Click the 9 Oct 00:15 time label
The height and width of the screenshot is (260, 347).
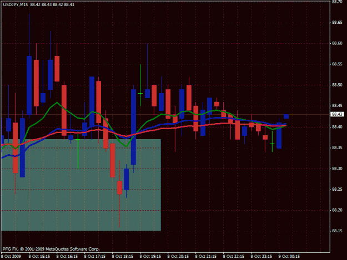tap(289, 257)
